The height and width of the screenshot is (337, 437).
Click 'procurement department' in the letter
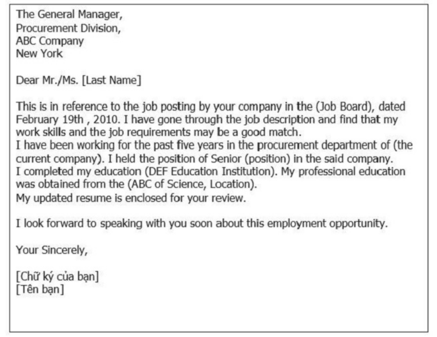click(x=323, y=145)
